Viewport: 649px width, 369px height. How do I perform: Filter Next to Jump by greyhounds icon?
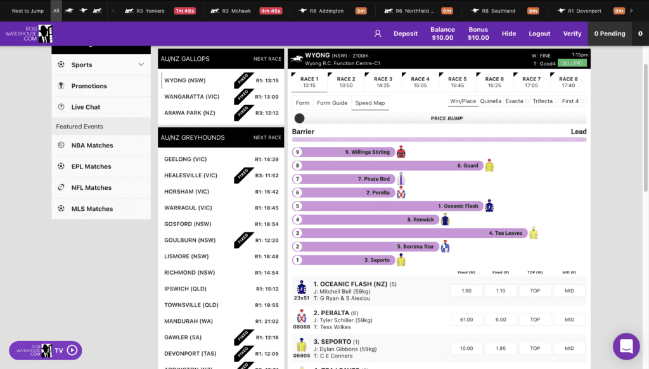[x=83, y=11]
